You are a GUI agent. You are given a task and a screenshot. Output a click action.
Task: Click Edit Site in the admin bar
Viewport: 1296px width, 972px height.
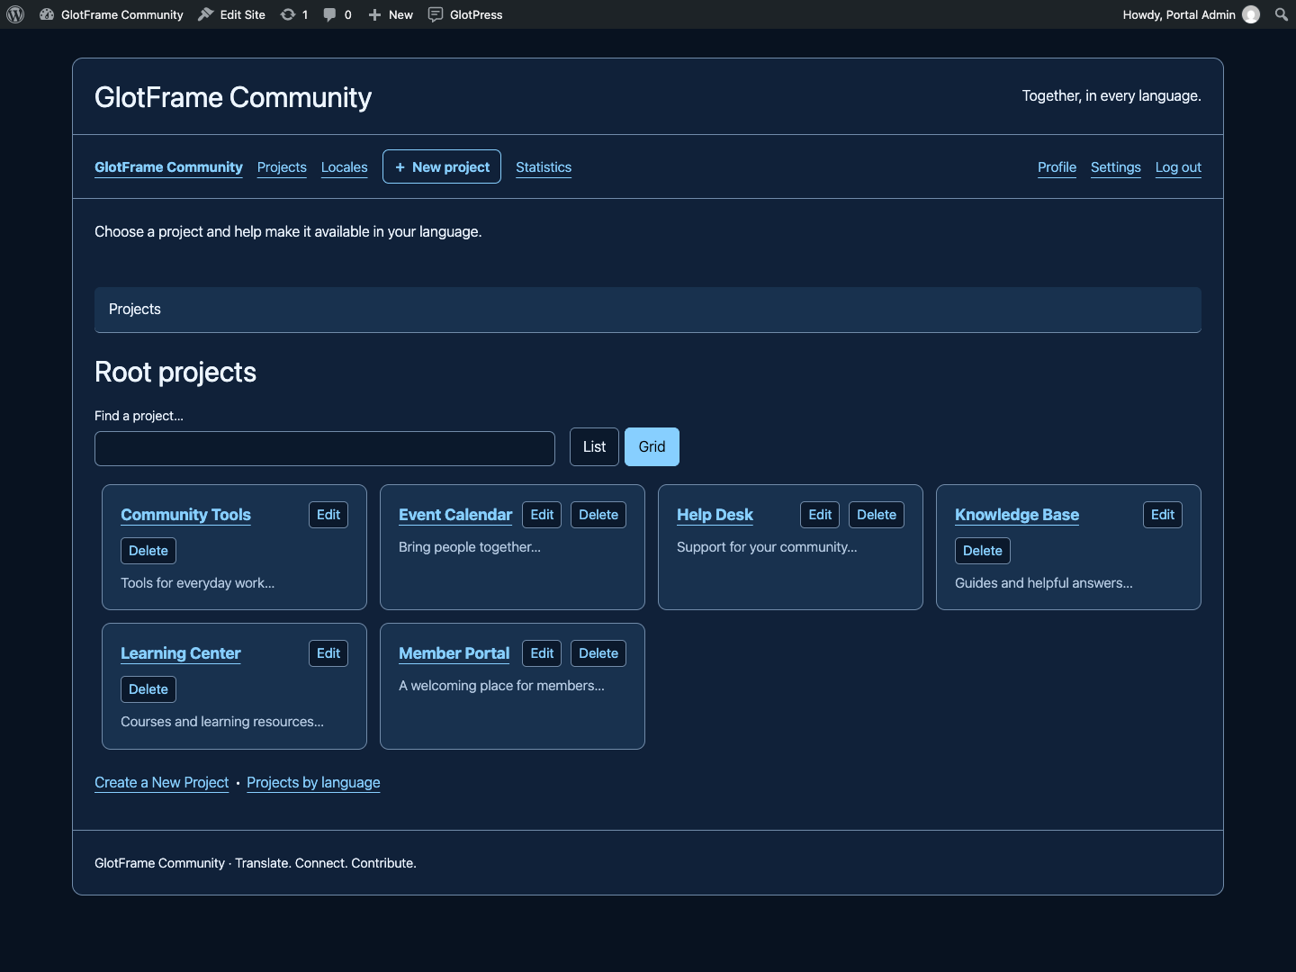coord(232,14)
